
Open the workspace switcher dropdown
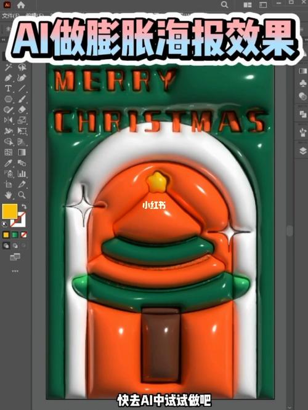coord(263,5)
